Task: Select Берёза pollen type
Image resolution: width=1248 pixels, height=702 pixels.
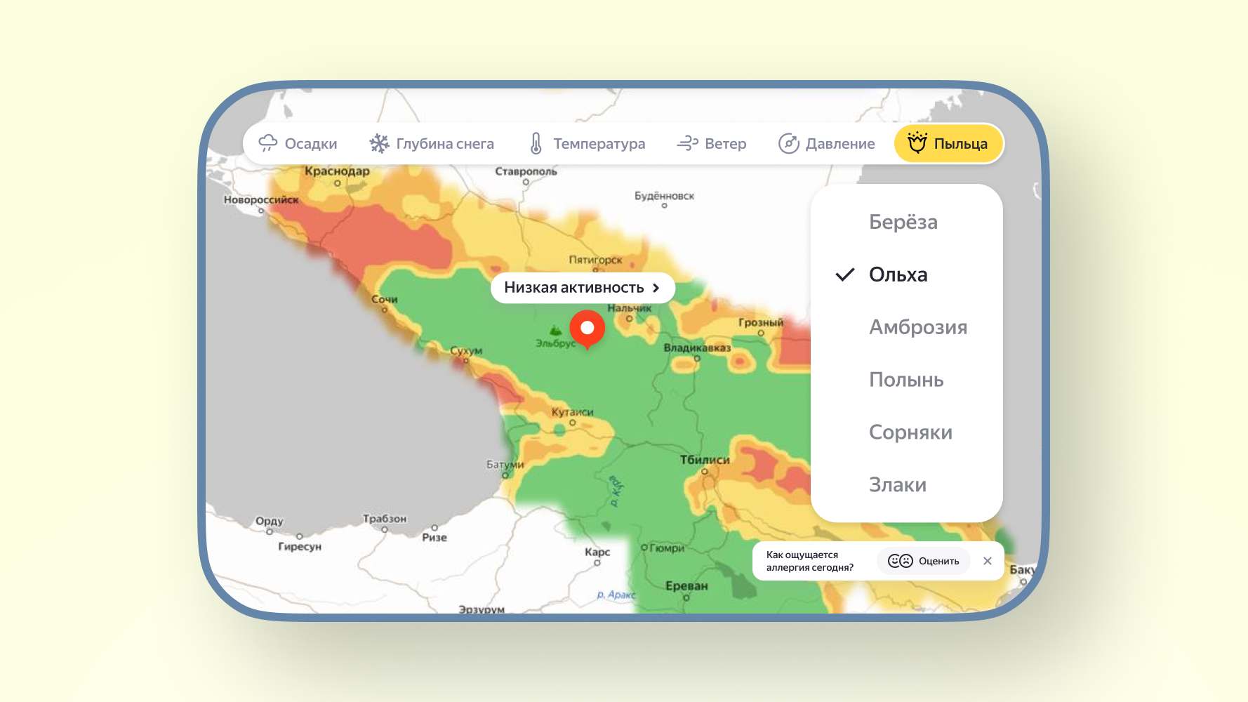Action: [903, 222]
